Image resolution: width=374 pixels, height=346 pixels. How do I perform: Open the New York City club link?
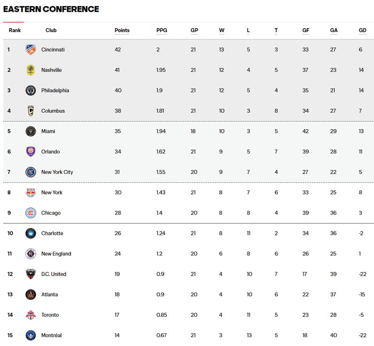[57, 172]
